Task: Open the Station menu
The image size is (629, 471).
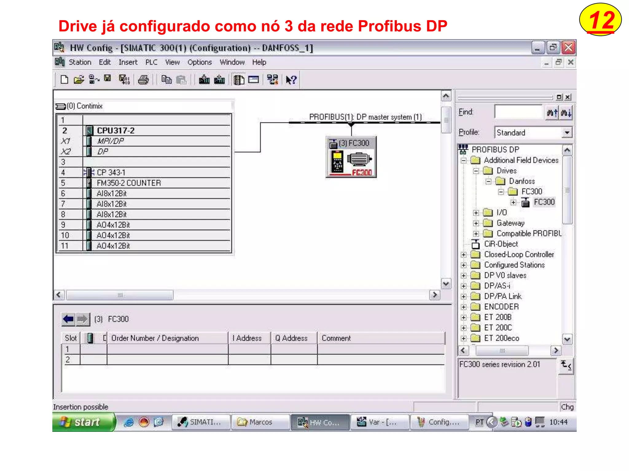Action: 80,62
